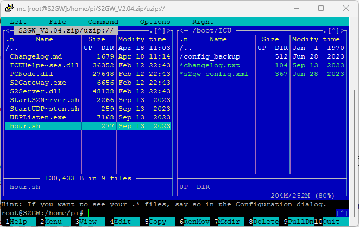359x227 pixels.
Task: Open the Command menu
Action: [103, 22]
